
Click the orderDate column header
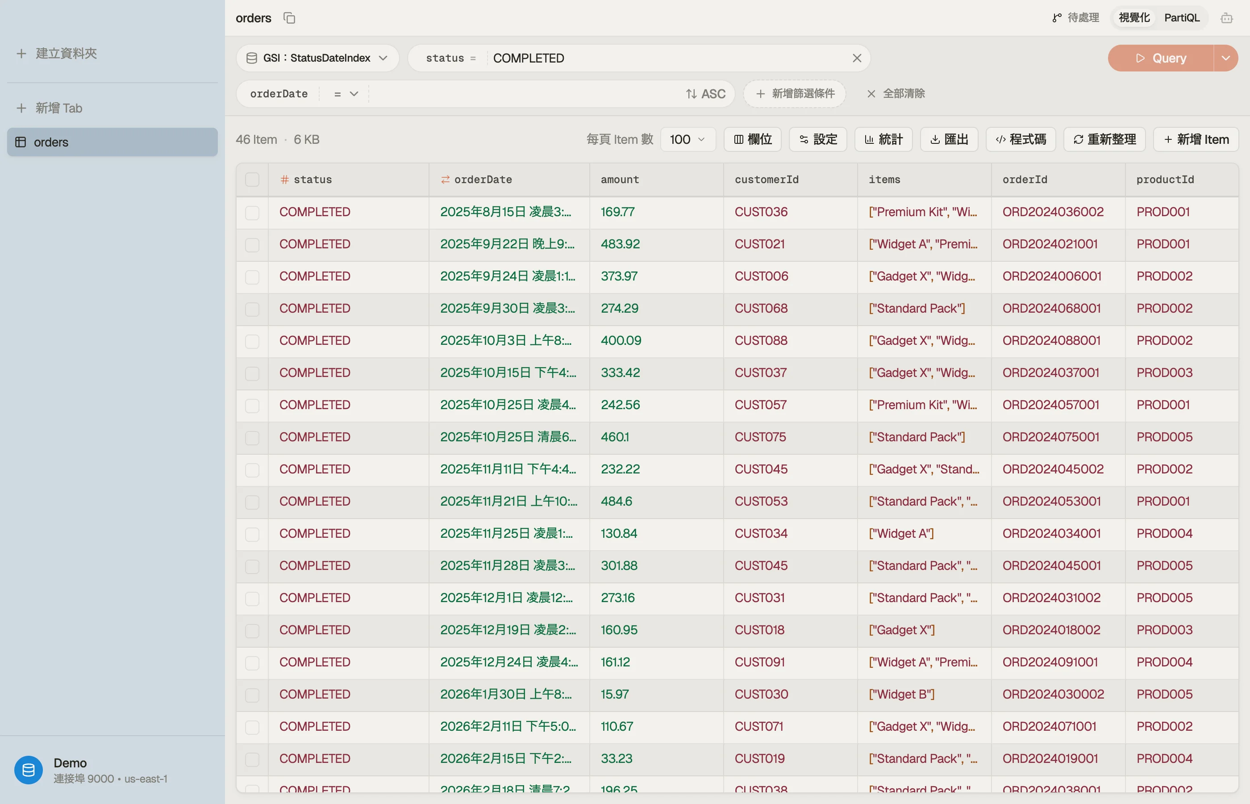coord(509,180)
